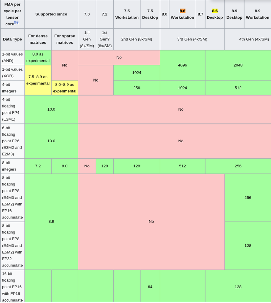Click the '512' cell in 8-bit integers row

click(x=182, y=166)
